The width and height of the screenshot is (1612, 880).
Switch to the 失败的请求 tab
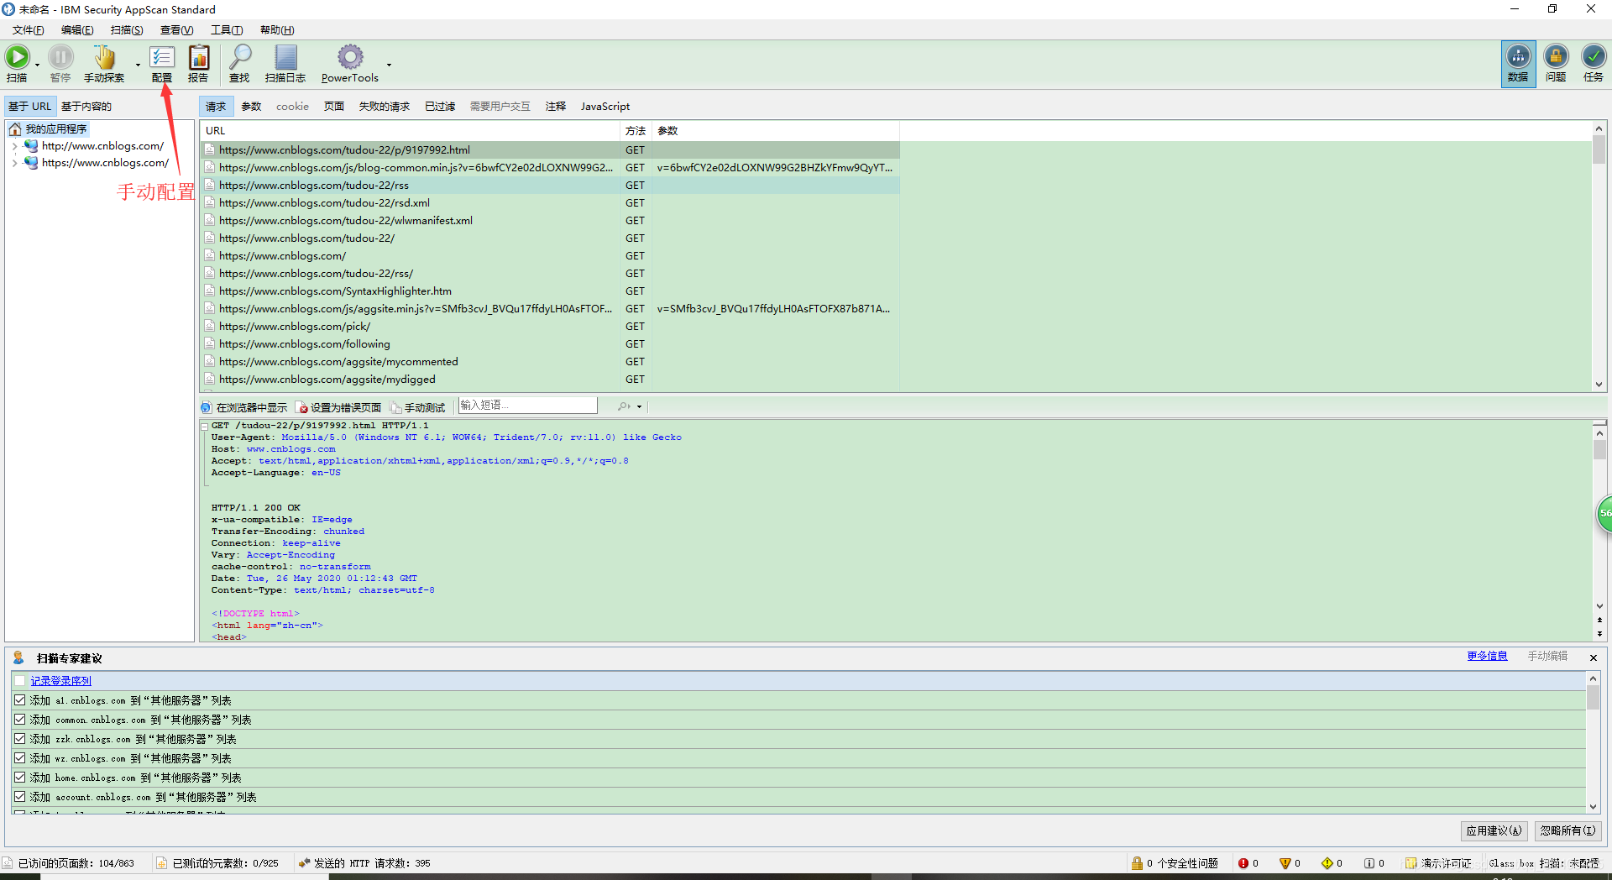point(385,107)
